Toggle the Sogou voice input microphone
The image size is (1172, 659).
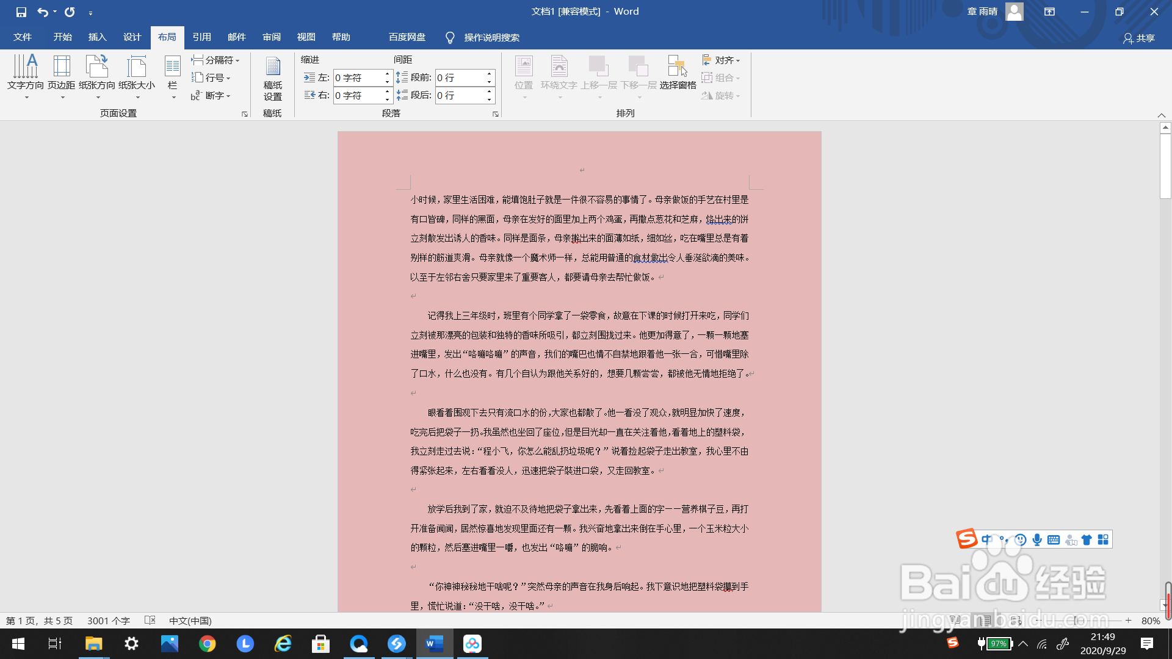(x=1037, y=539)
